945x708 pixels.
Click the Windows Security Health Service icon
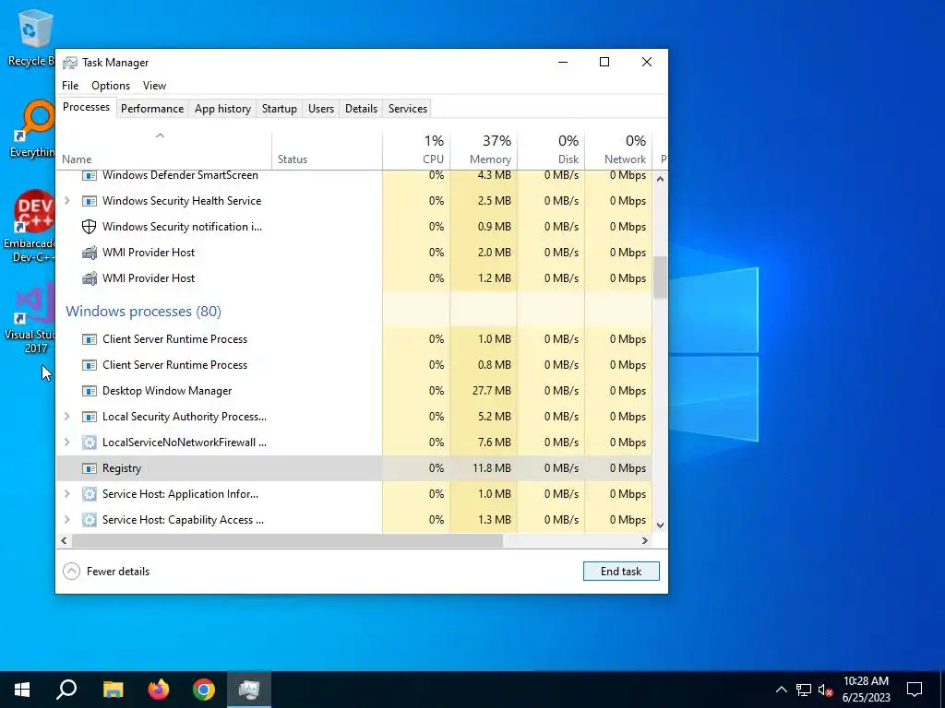coord(90,201)
